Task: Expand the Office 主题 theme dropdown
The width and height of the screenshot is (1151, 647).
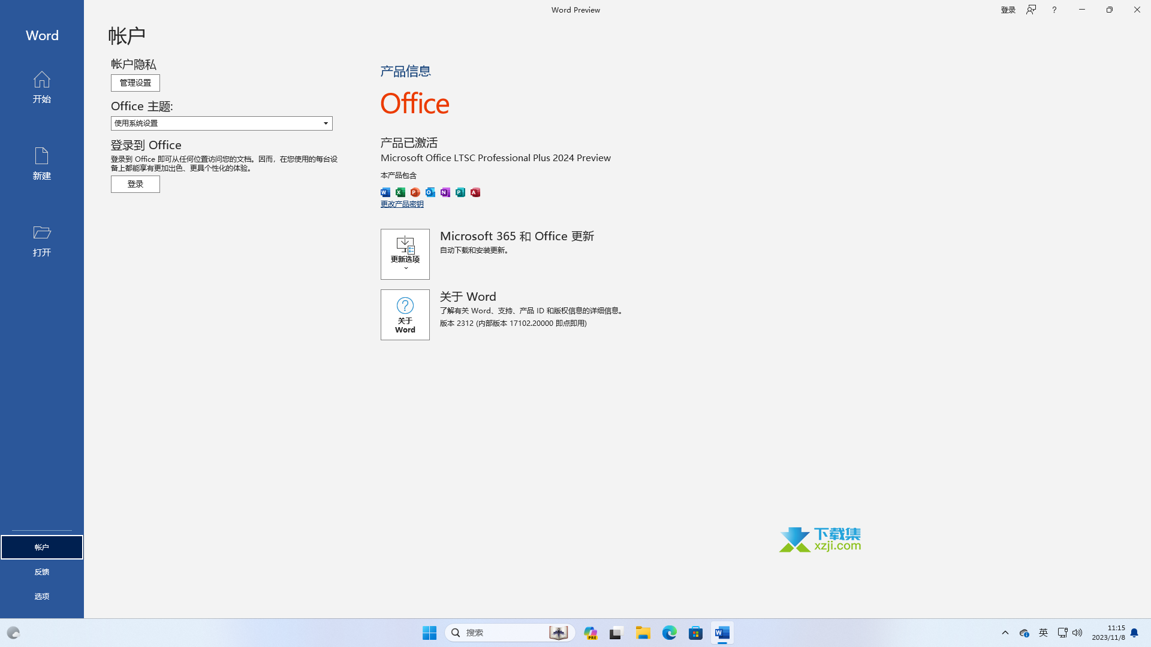Action: click(221, 123)
